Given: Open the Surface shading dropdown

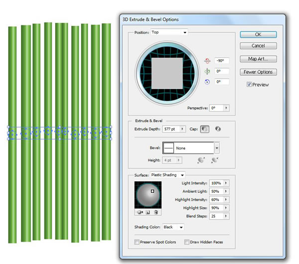Looking at the screenshot, I should click(x=167, y=175).
